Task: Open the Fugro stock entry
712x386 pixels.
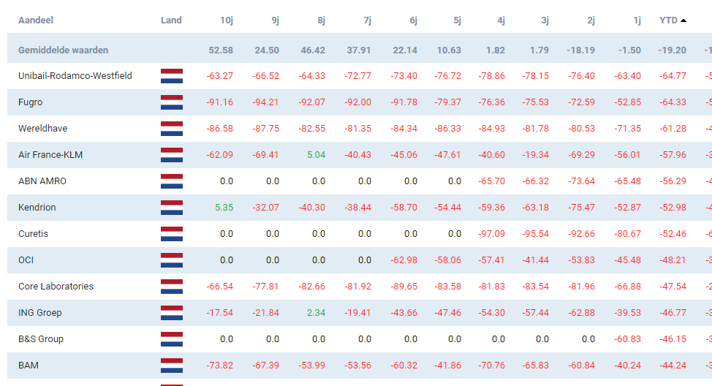Action: pyautogui.click(x=31, y=102)
